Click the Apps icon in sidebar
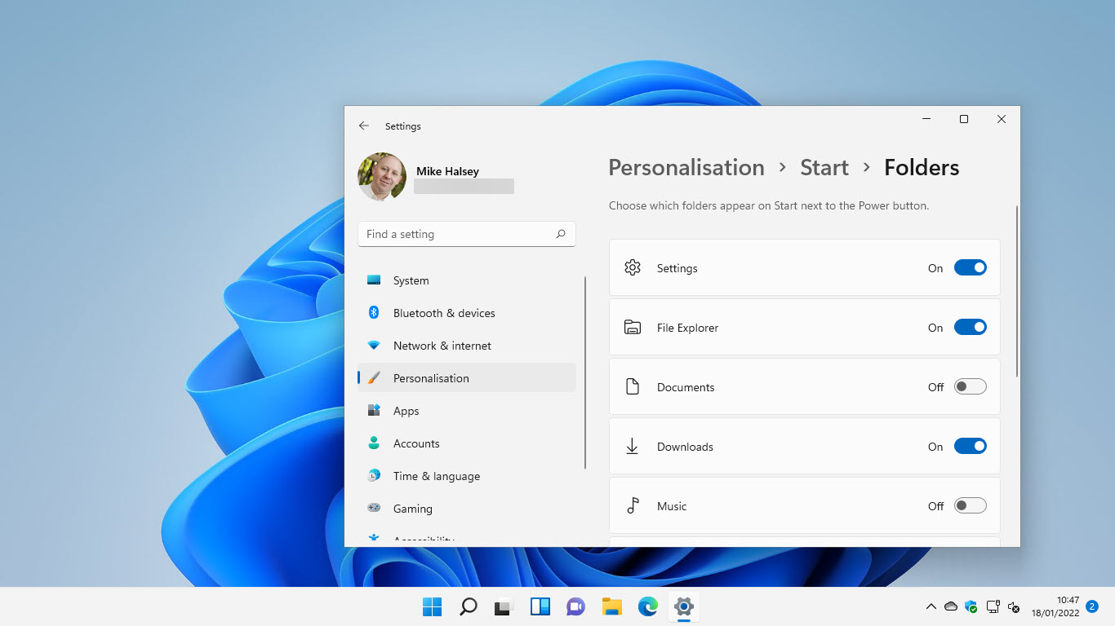 point(374,411)
